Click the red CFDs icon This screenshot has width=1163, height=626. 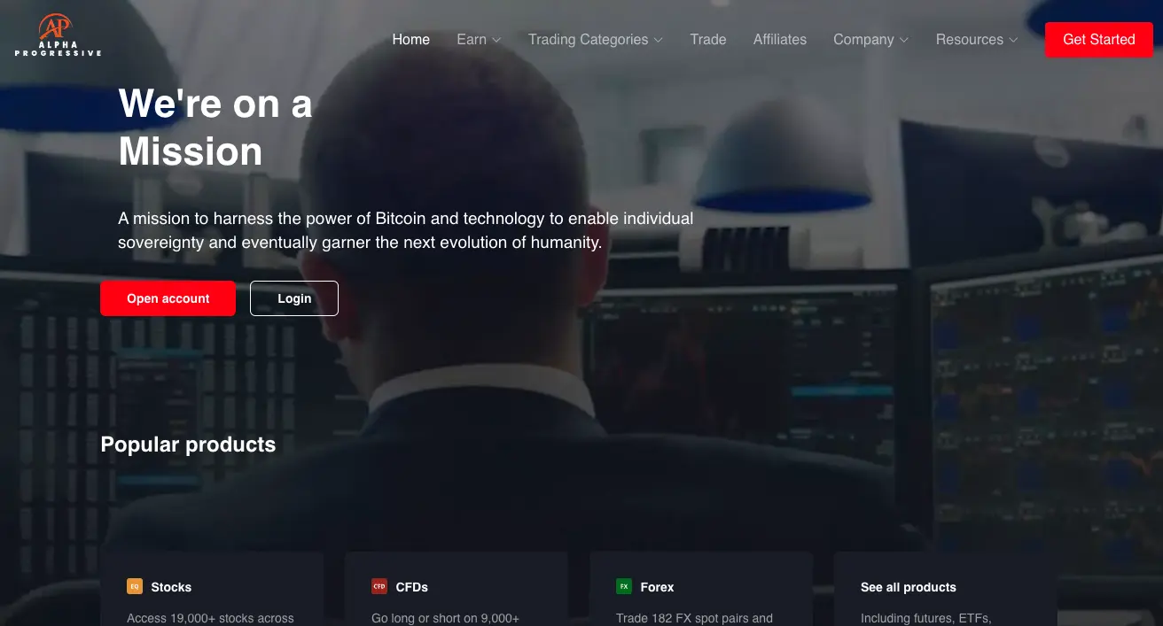(x=379, y=586)
